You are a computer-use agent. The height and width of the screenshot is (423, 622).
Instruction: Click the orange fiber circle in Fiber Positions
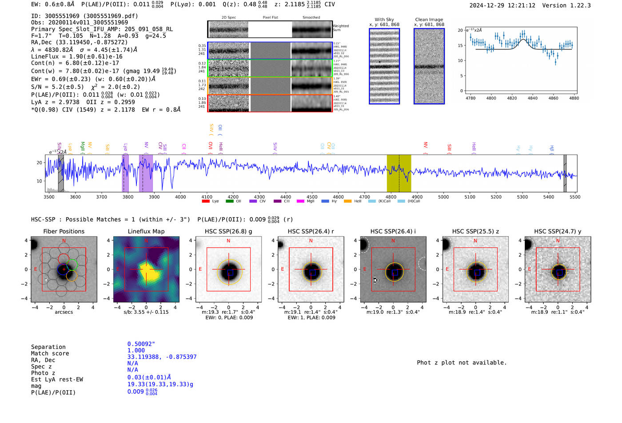coord(72,276)
